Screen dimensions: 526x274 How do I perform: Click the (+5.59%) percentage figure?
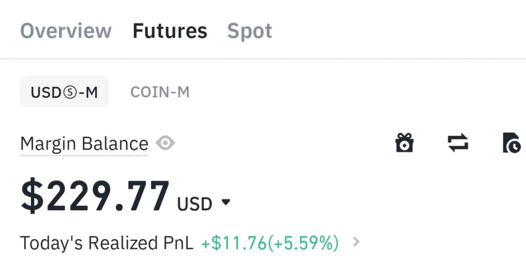point(303,243)
